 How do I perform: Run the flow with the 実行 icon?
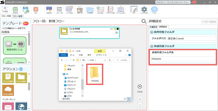pyautogui.click(x=36, y=9)
